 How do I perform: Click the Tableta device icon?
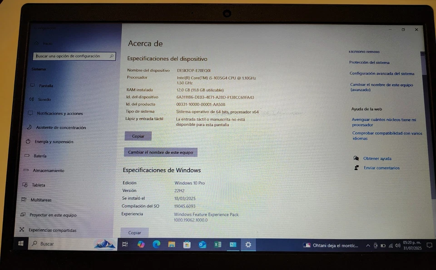click(x=25, y=184)
